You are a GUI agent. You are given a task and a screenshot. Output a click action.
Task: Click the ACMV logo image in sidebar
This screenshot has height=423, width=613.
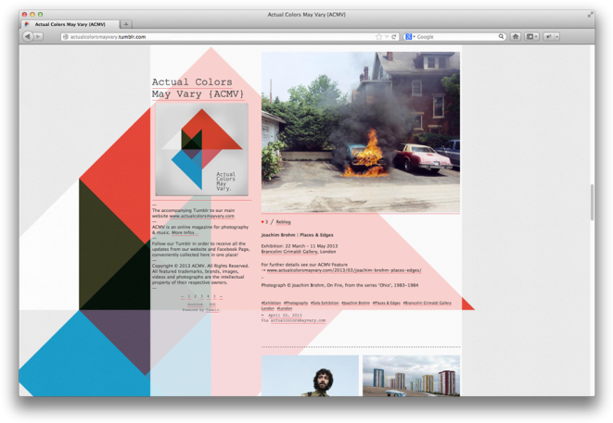coord(201,149)
